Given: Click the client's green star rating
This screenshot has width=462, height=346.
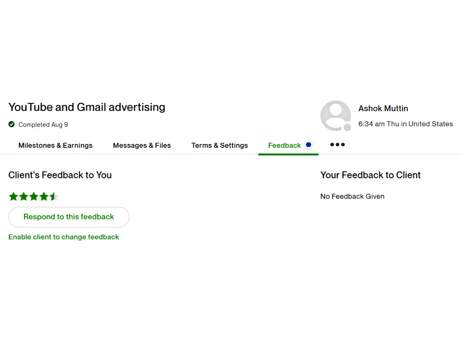Looking at the screenshot, I should (33, 196).
